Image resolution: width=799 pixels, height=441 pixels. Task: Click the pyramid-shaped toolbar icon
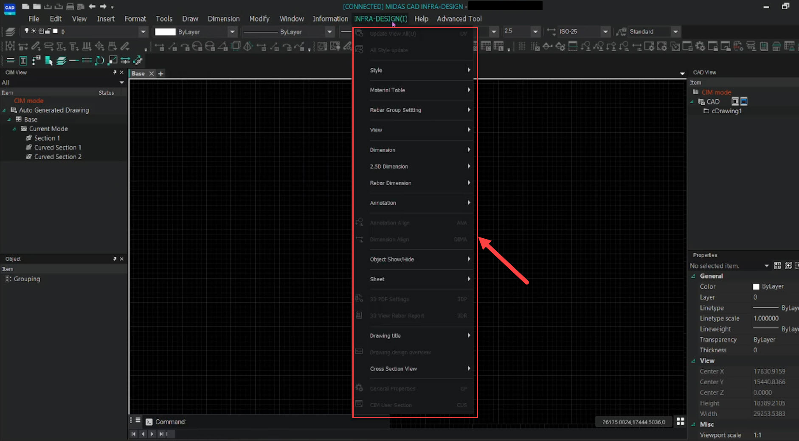(x=248, y=46)
